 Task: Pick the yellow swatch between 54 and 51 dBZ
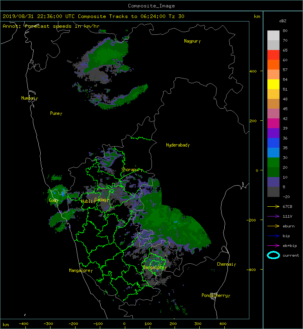273,84
